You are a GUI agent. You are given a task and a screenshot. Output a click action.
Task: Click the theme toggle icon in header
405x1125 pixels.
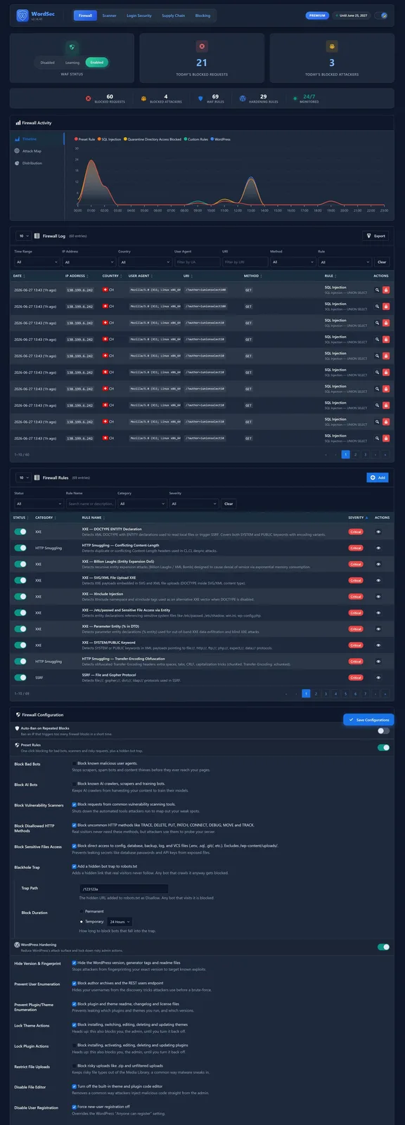click(384, 15)
